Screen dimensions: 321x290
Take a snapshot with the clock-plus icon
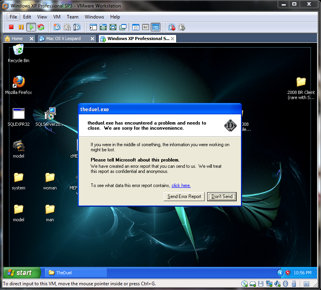(x=57, y=27)
